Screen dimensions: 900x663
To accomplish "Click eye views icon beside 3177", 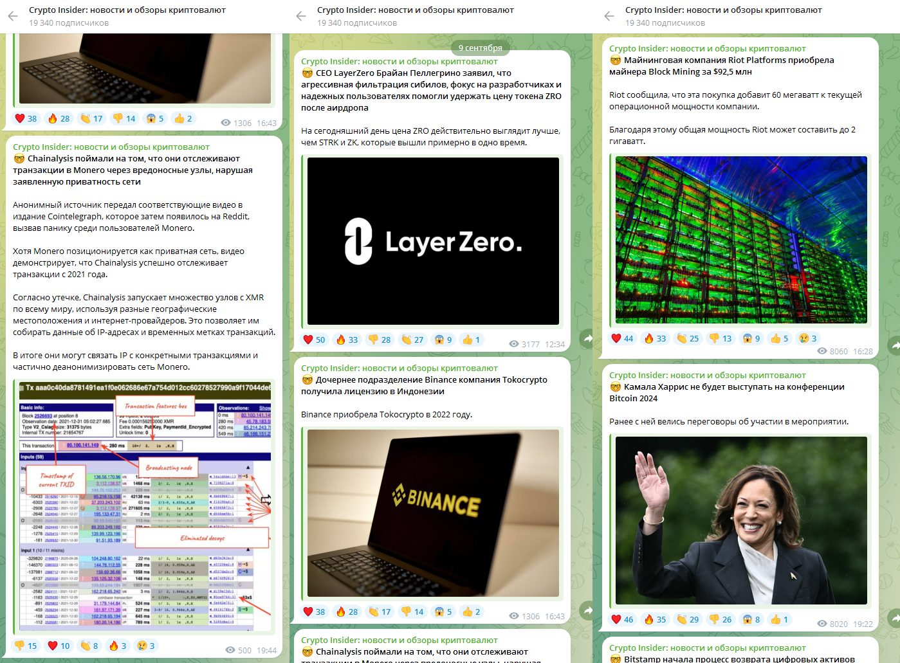I will 514,344.
